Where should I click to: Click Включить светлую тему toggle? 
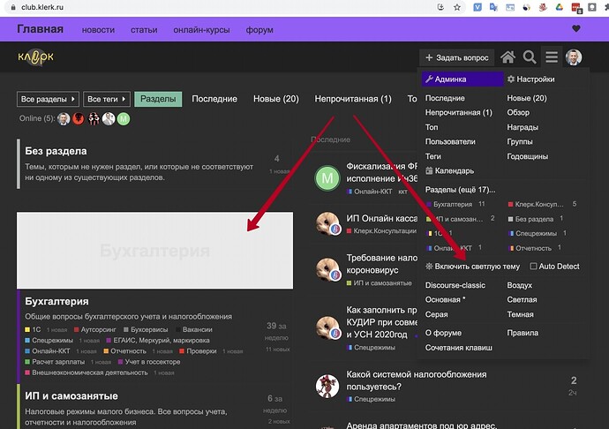pos(472,267)
